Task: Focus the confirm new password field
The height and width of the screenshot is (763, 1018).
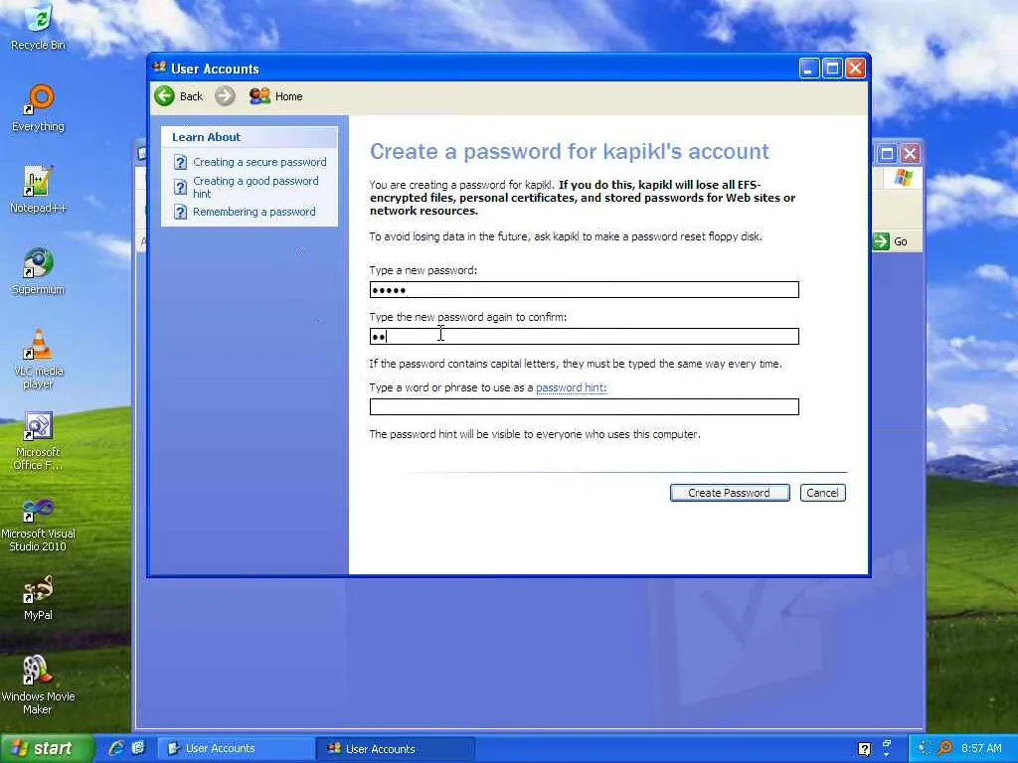Action: click(584, 336)
